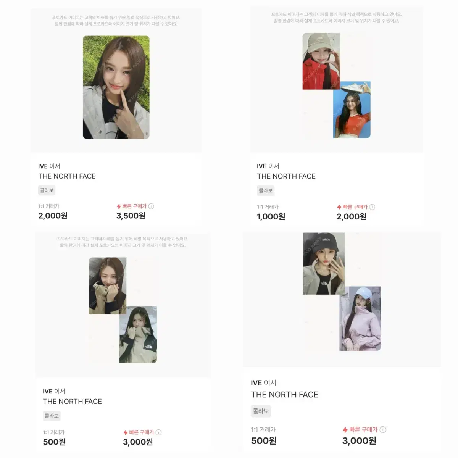Open photocard with black cap selfie
The image size is (458, 458).
point(324,264)
